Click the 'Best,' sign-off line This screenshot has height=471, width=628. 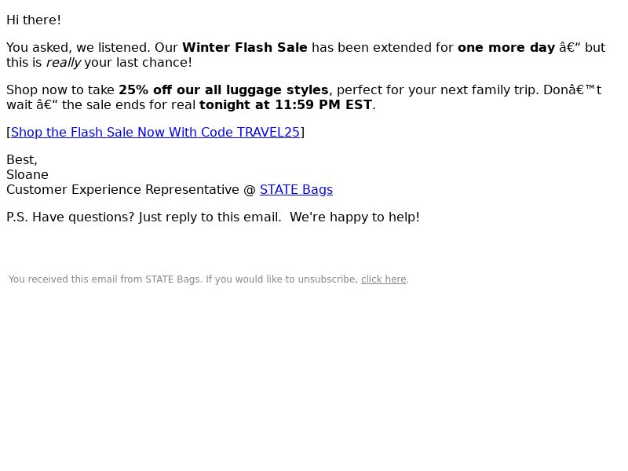pos(22,160)
